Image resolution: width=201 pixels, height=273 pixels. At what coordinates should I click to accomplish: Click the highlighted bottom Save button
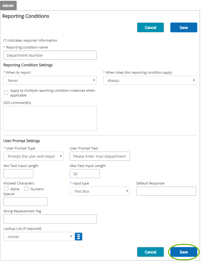[x=184, y=252]
